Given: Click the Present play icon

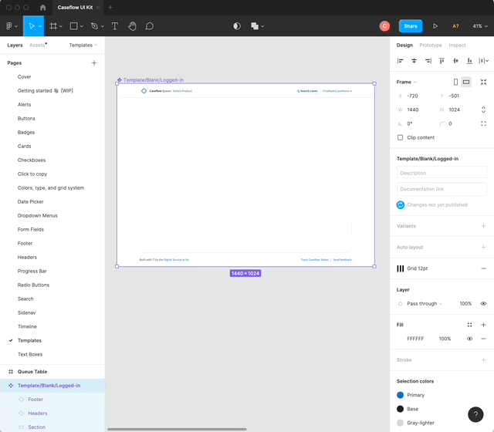Looking at the screenshot, I should pyautogui.click(x=435, y=26).
